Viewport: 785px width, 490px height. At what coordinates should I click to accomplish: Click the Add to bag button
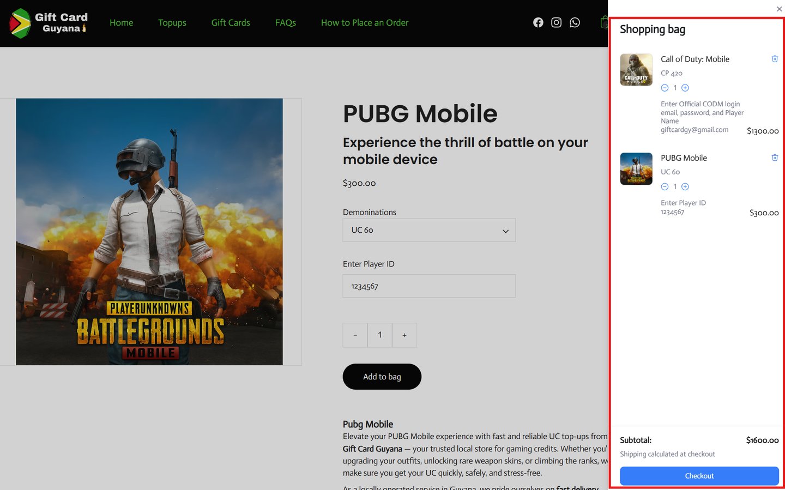pos(382,377)
